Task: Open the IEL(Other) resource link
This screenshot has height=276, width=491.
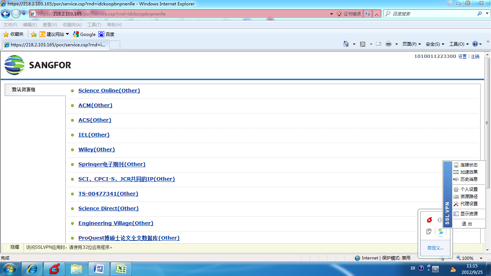Action: tap(94, 135)
